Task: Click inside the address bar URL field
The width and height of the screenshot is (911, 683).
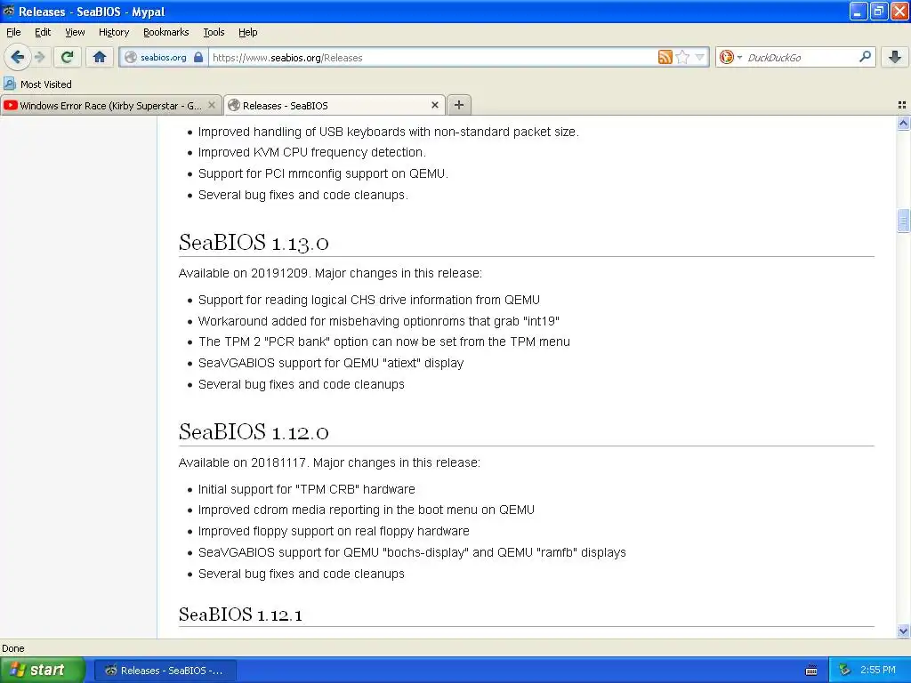Action: pyautogui.click(x=433, y=57)
